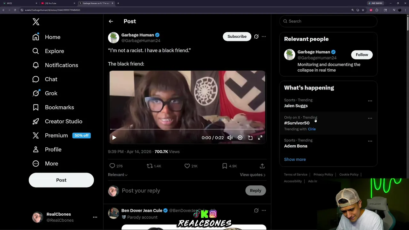Explain this post with Grok icon
This screenshot has width=409, height=230.
point(256,36)
